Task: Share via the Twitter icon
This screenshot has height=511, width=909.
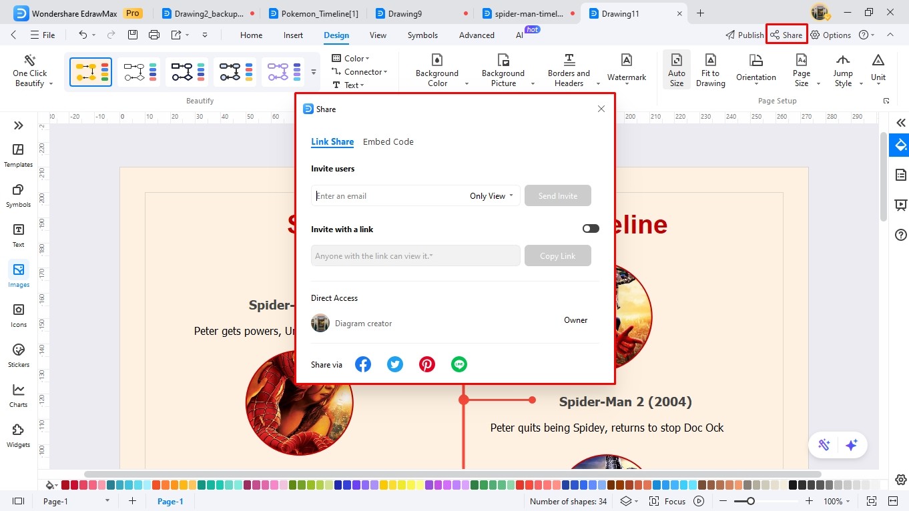Action: point(395,364)
